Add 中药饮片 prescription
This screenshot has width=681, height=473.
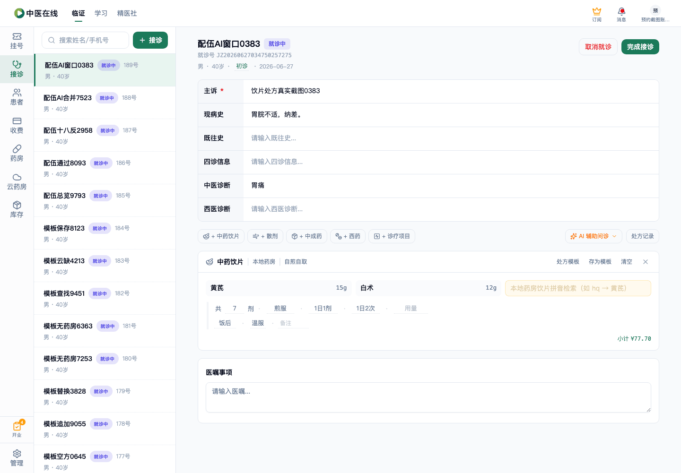pyautogui.click(x=221, y=236)
